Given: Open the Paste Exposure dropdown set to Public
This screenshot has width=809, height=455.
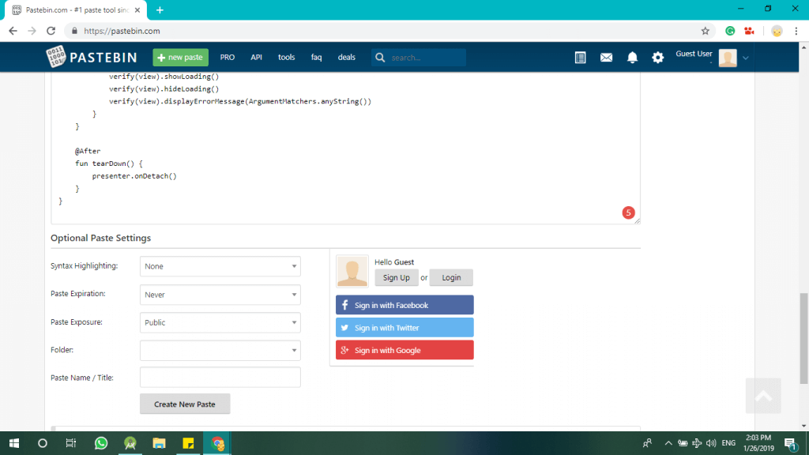Looking at the screenshot, I should [x=220, y=322].
